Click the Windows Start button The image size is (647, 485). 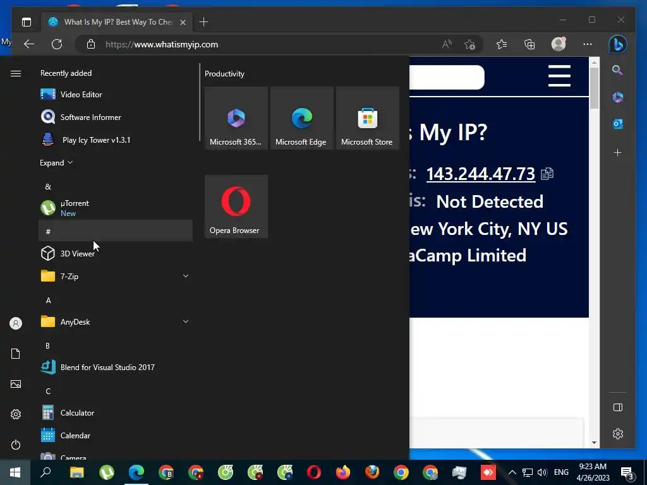pos(15,472)
